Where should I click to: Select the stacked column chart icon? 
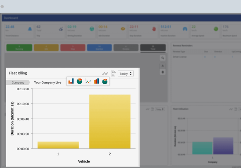click(96, 81)
